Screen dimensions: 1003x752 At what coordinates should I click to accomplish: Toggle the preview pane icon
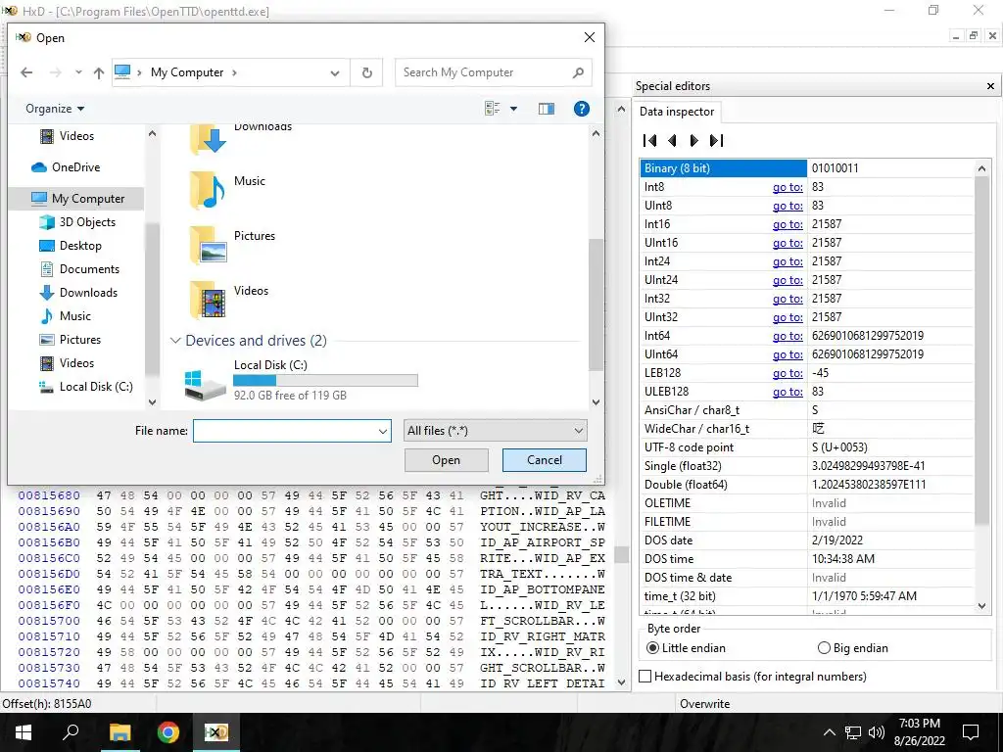point(547,109)
